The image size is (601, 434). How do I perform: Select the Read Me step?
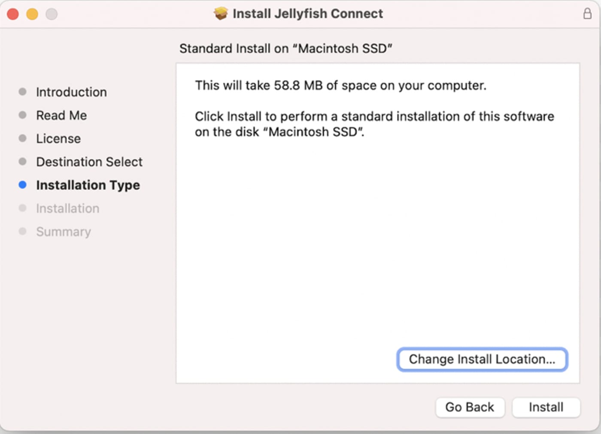click(61, 115)
